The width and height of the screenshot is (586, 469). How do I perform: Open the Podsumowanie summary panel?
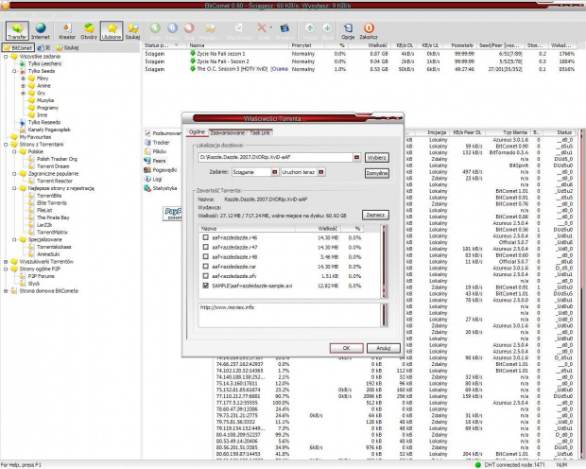tap(163, 133)
